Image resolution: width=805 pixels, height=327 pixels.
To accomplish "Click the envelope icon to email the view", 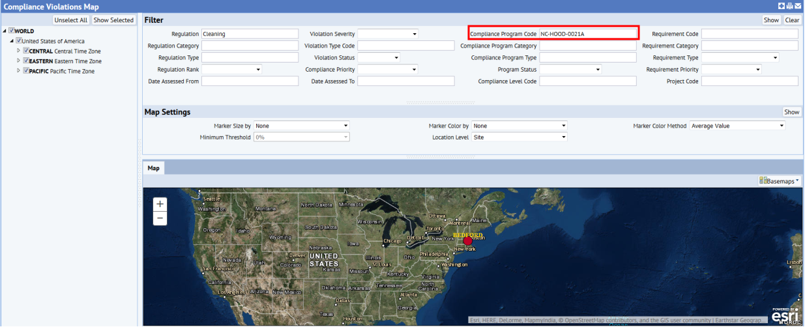I will [x=798, y=6].
